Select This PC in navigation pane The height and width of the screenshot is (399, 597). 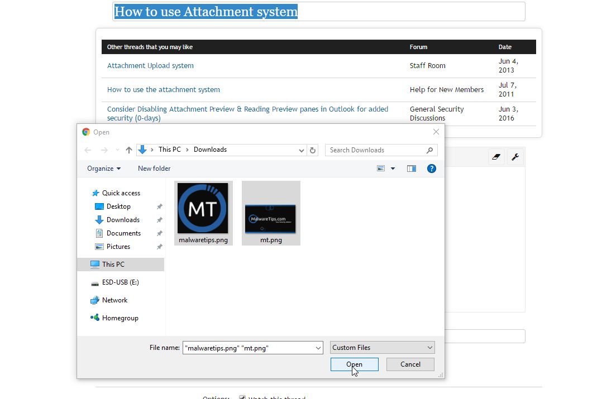coord(121,265)
